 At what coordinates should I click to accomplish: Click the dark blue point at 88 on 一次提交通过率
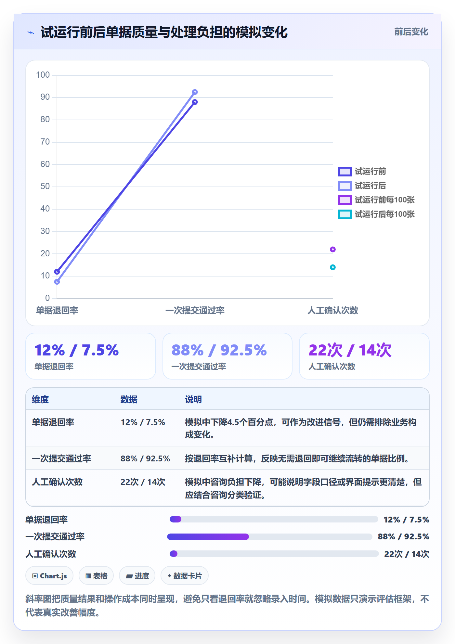point(195,102)
